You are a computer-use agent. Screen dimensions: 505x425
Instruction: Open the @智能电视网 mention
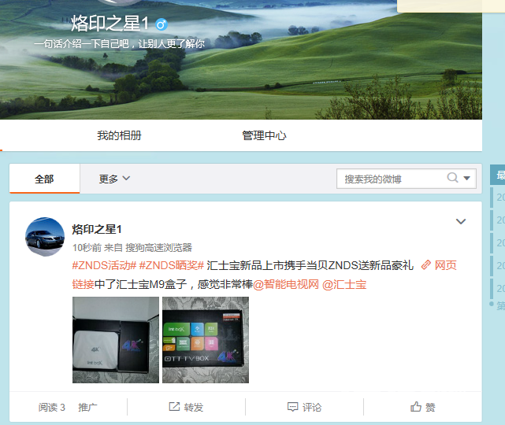tap(286, 284)
